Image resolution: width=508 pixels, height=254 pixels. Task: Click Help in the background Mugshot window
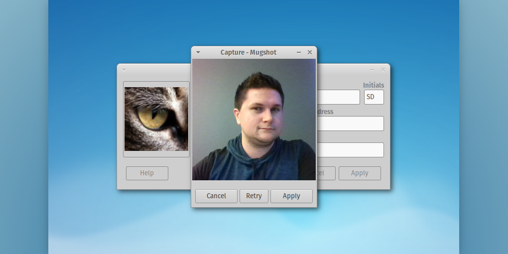click(x=147, y=173)
